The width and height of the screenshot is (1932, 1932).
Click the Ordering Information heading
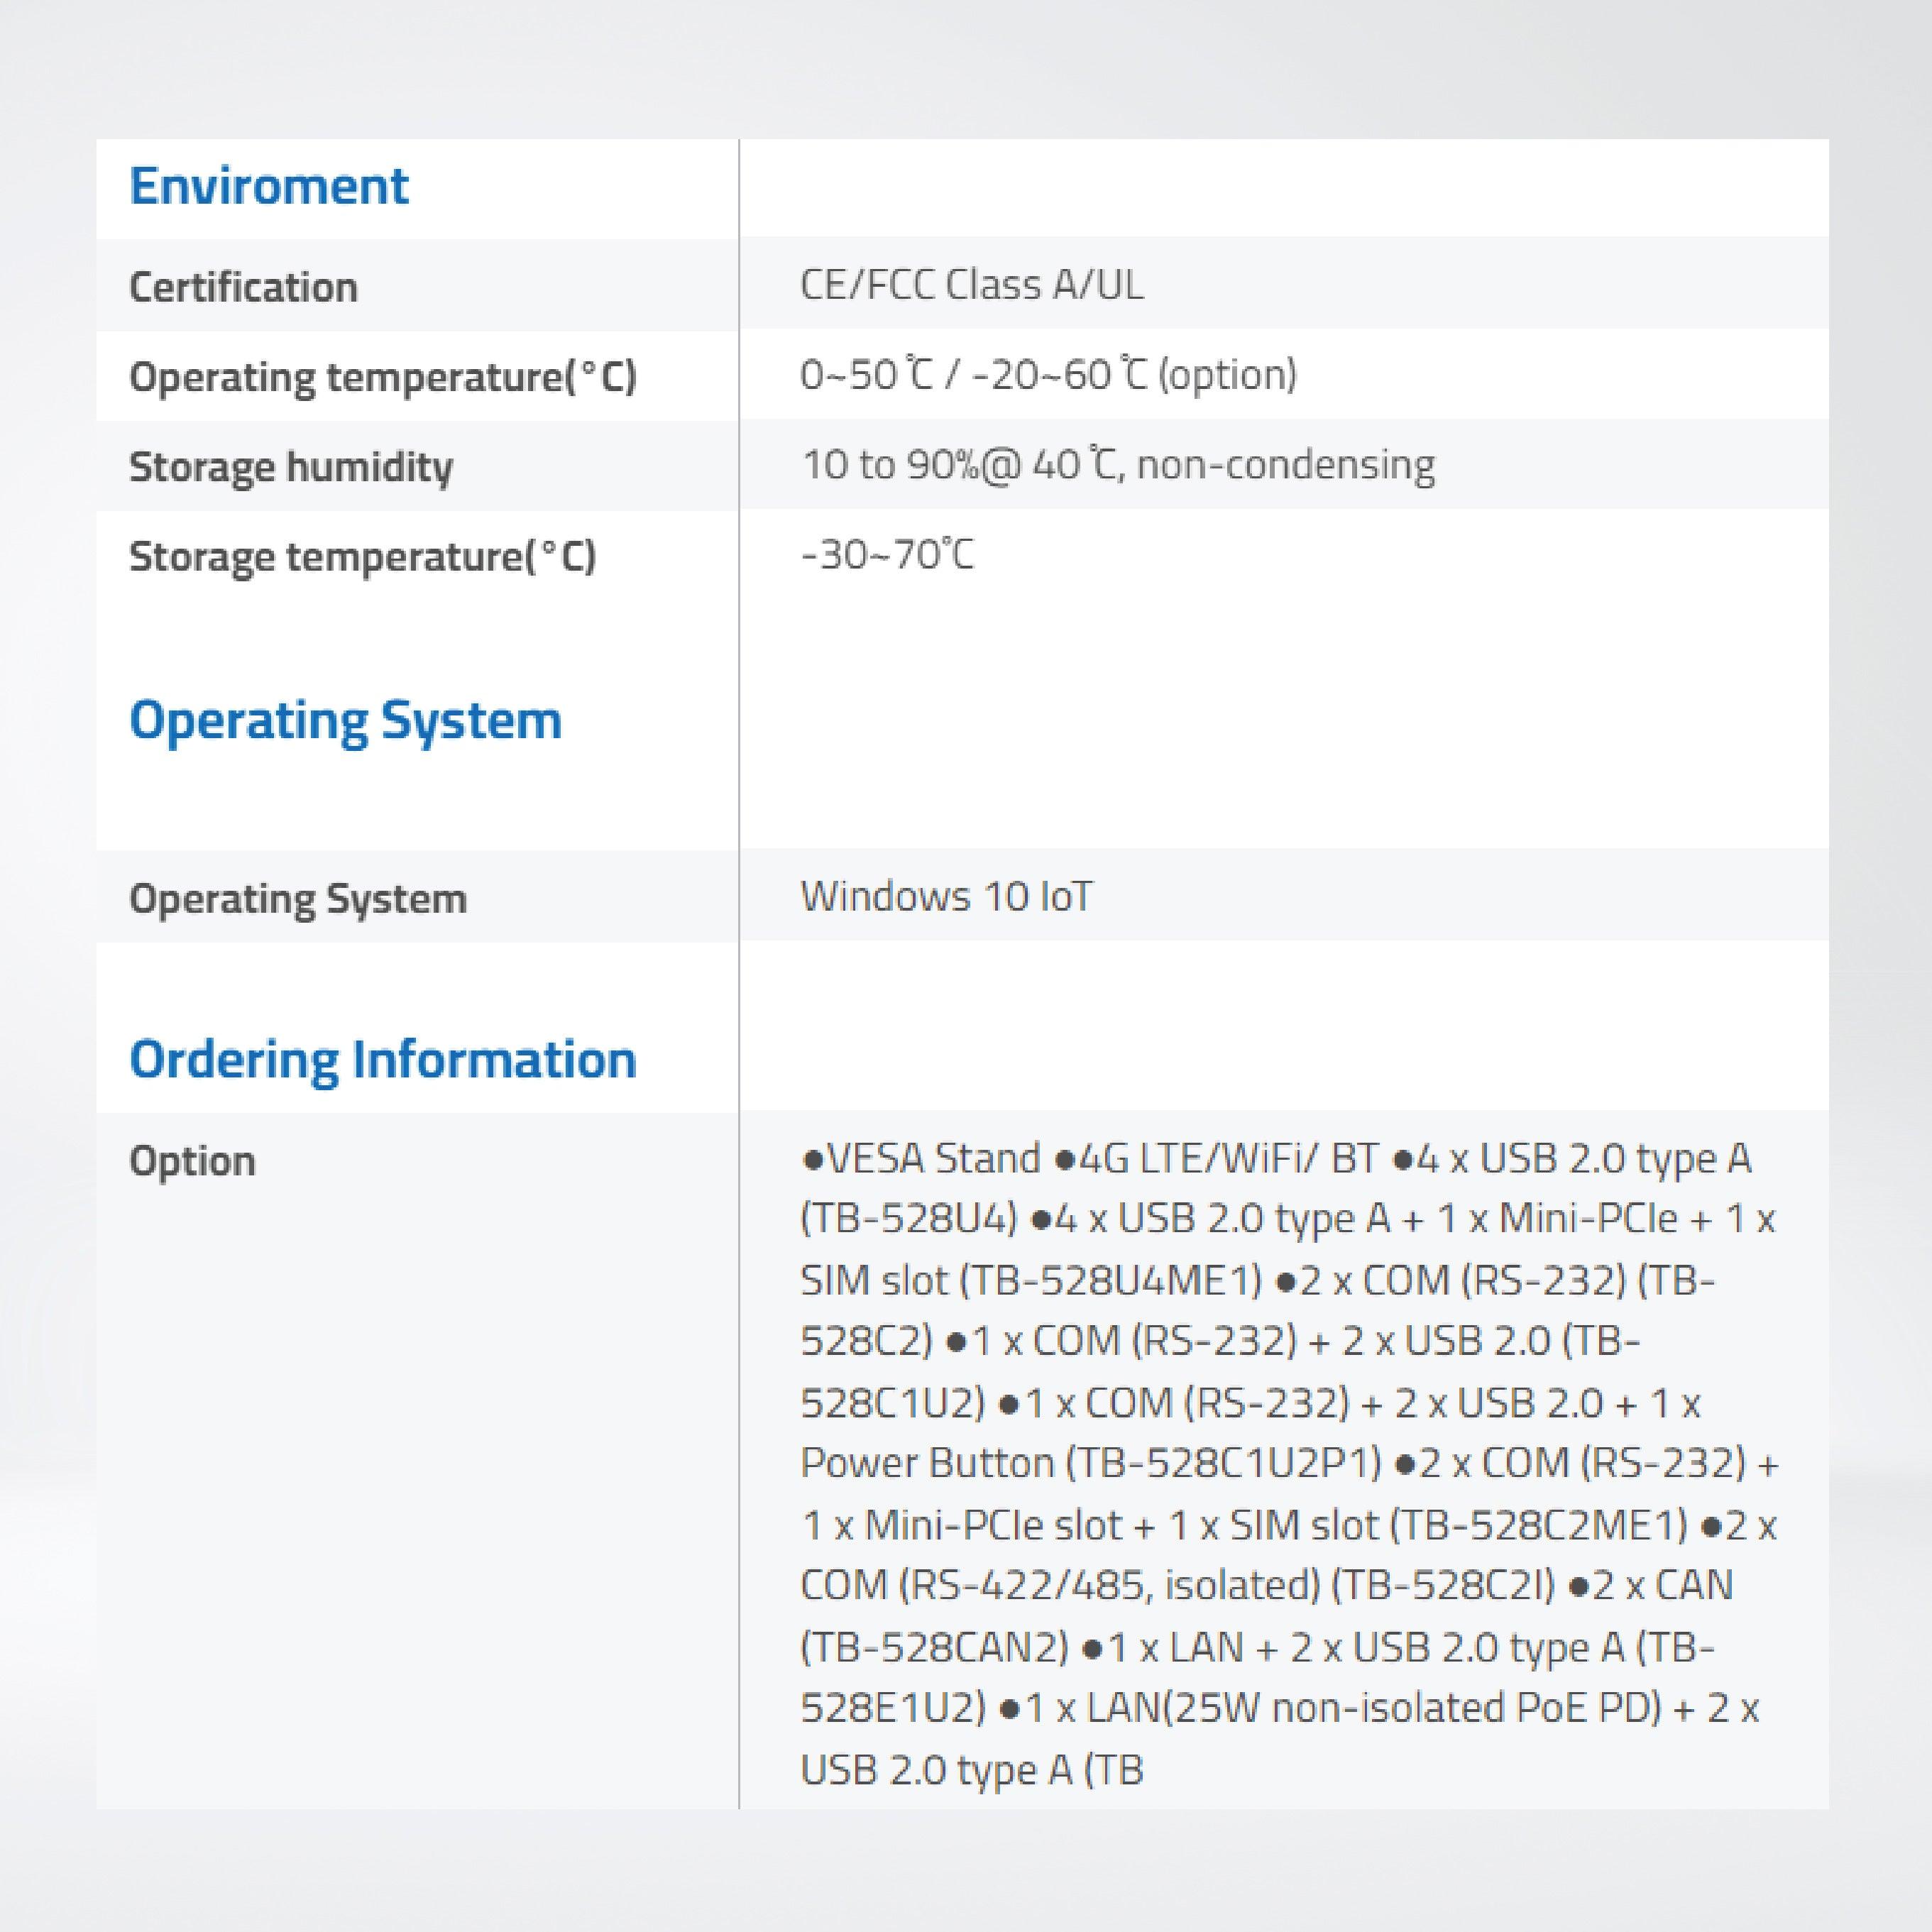tap(383, 1060)
